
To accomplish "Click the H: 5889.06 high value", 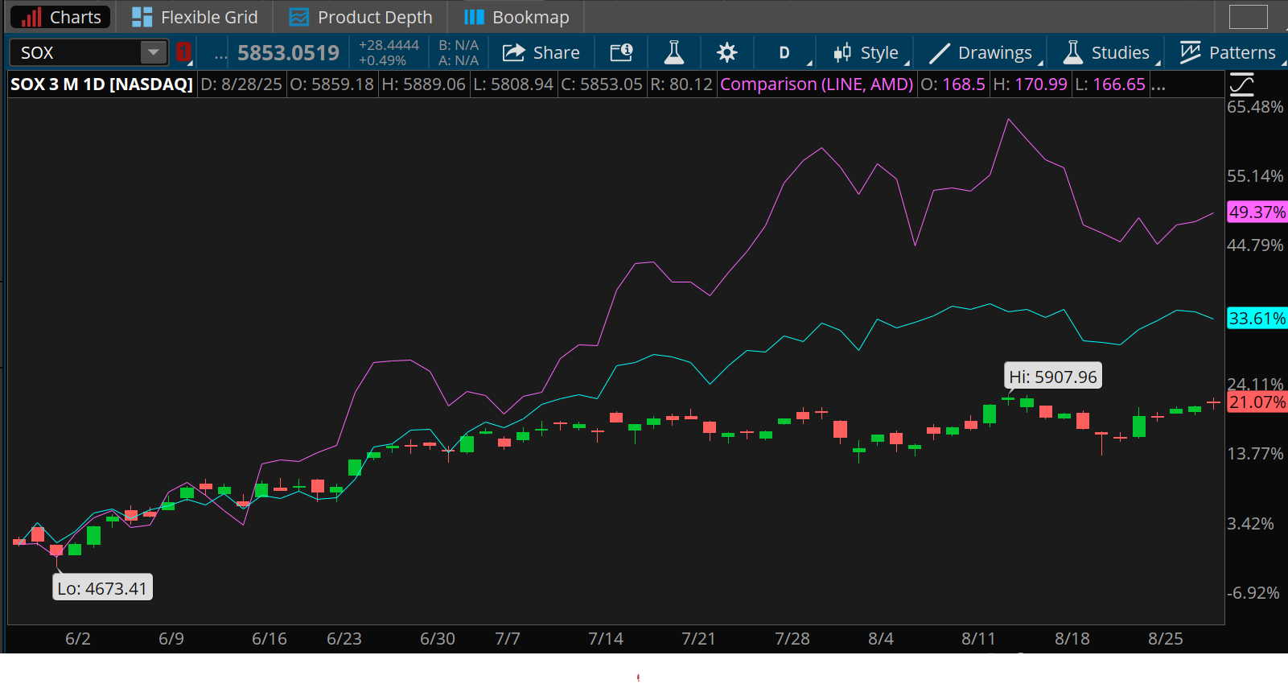I will tap(423, 84).
